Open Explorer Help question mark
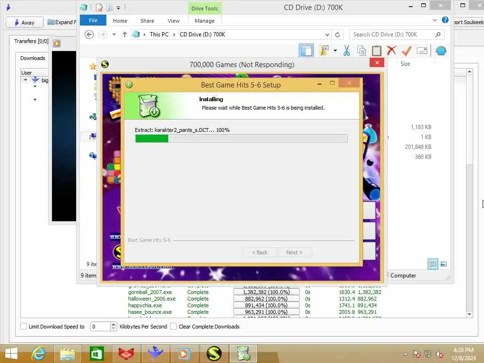Viewport: 484px width, 363px height. pos(445,20)
